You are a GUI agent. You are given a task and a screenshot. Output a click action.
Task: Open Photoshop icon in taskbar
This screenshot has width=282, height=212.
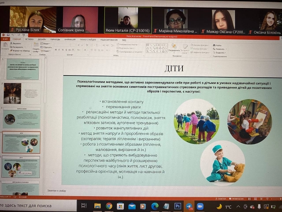click(x=178, y=206)
